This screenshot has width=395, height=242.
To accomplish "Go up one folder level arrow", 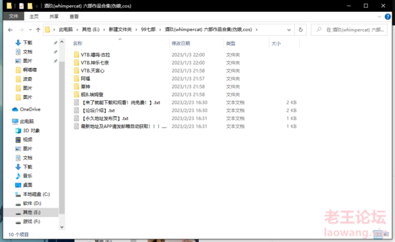I will tap(38, 30).
